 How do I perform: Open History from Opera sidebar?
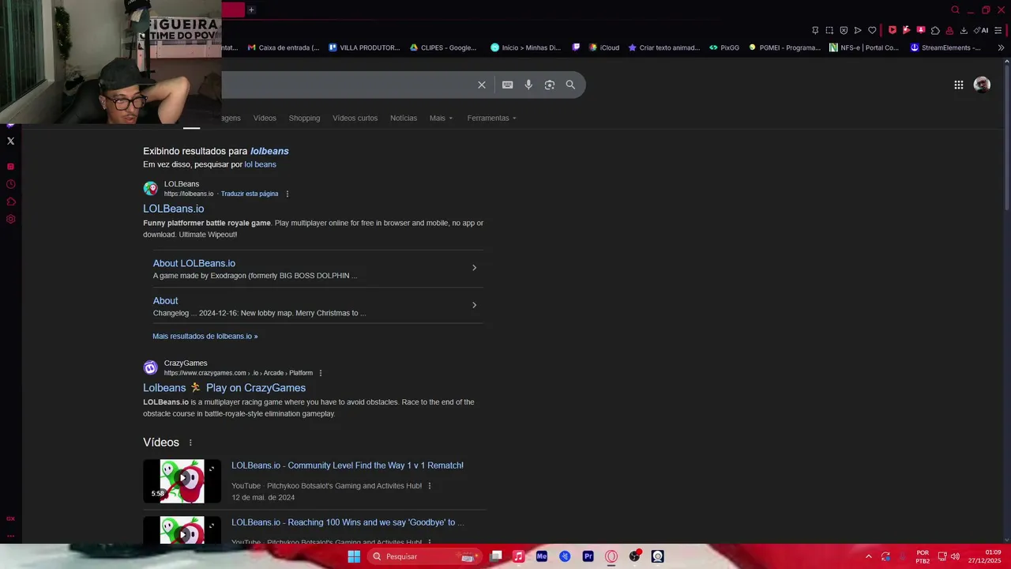10,184
